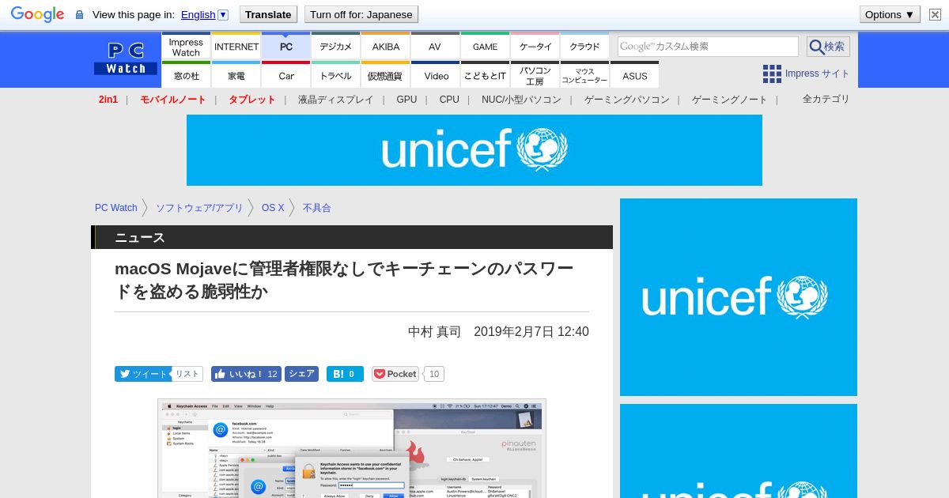Click the モバイルノート category link
Screen dimensions: 949x498
(172, 100)
